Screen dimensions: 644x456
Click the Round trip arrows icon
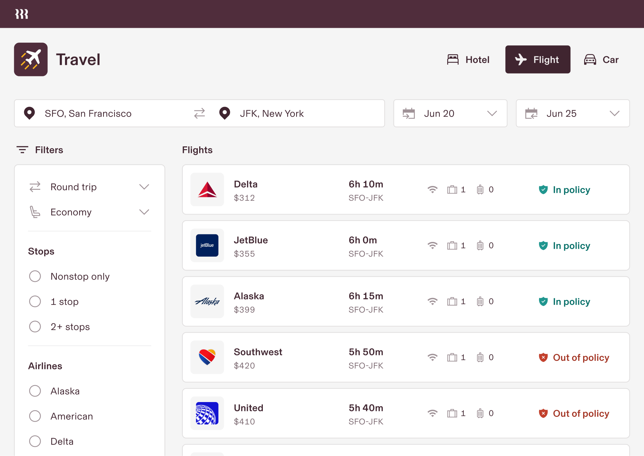(35, 187)
